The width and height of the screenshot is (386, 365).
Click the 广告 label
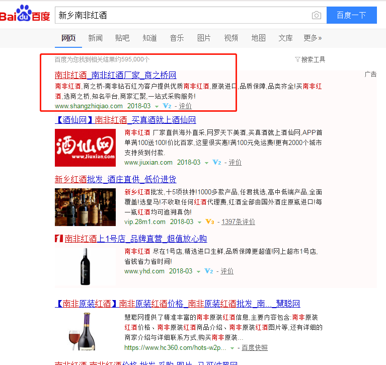click(x=370, y=74)
